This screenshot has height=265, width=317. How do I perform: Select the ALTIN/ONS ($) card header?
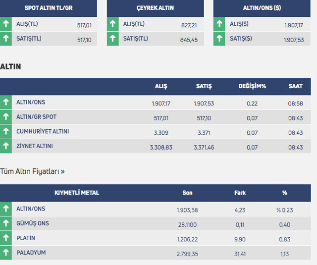pyautogui.click(x=262, y=8)
